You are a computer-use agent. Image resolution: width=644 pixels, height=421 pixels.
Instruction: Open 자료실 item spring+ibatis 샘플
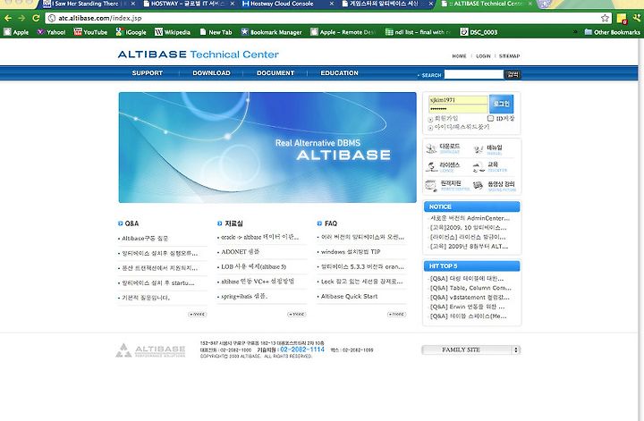244,296
